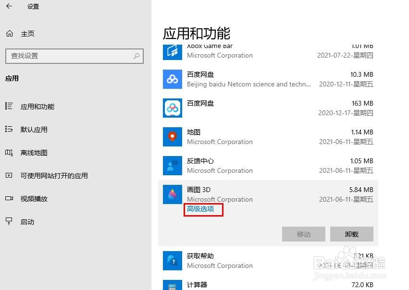Viewport: 409px width, 290px height.
Task: Click the 可使用网站打开的应用 icon
Action: (9, 175)
